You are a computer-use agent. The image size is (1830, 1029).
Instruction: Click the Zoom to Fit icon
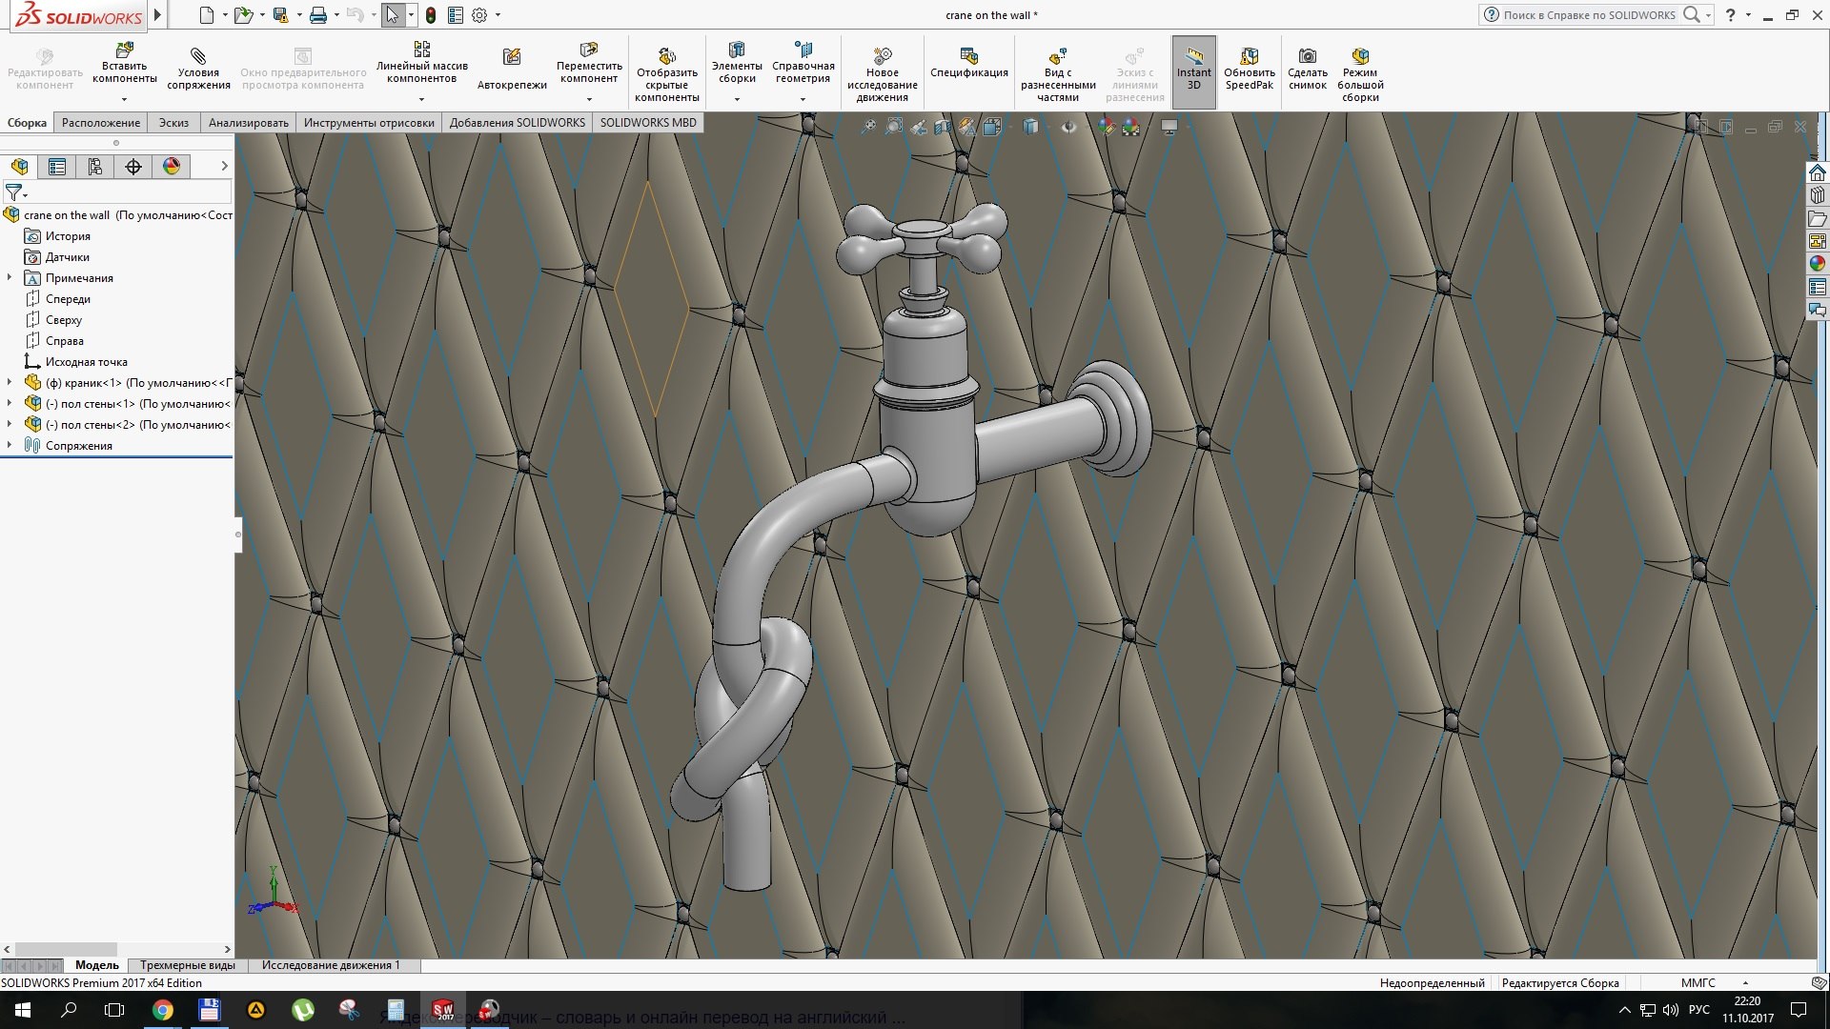pyautogui.click(x=868, y=127)
